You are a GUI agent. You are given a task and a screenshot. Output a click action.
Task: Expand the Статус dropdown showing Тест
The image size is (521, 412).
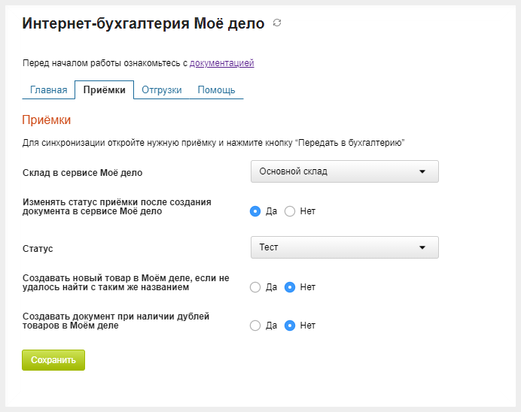click(344, 247)
